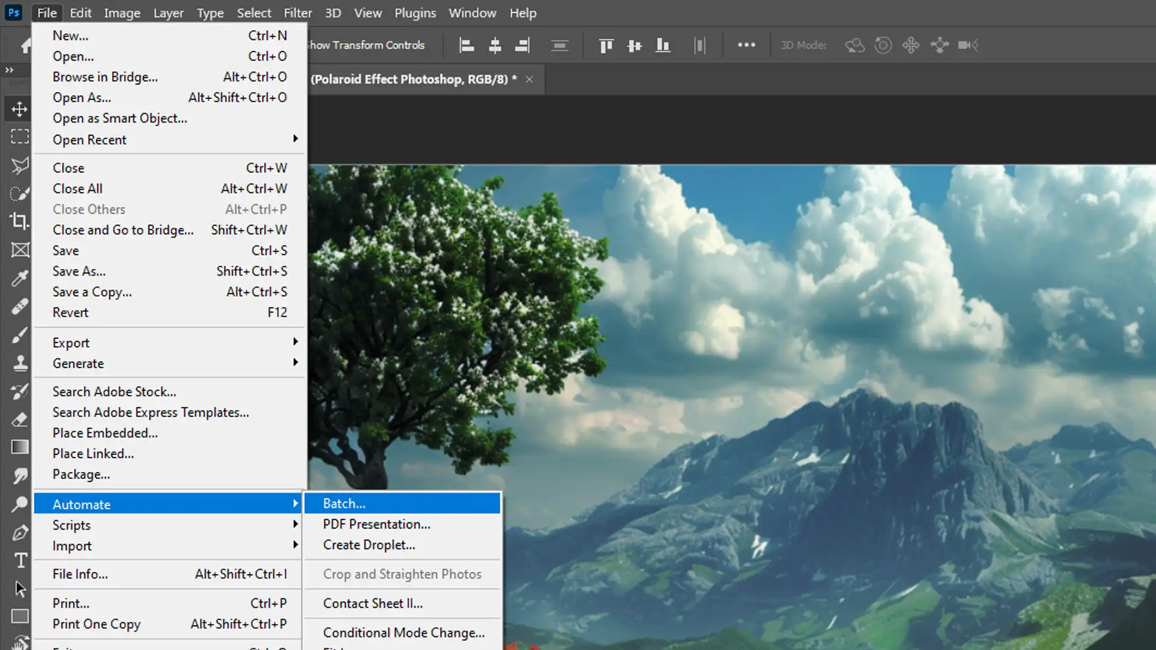Click the 3D slide mode icon
This screenshot has height=650, width=1156.
point(939,45)
